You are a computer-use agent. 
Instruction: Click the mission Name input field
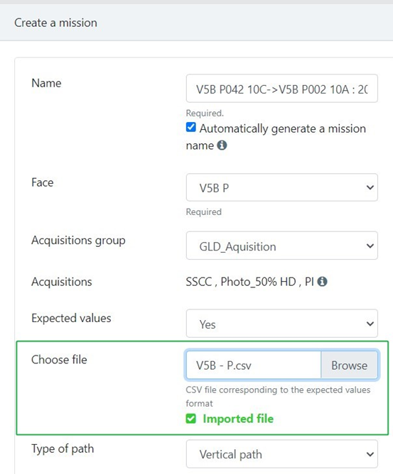(x=282, y=89)
